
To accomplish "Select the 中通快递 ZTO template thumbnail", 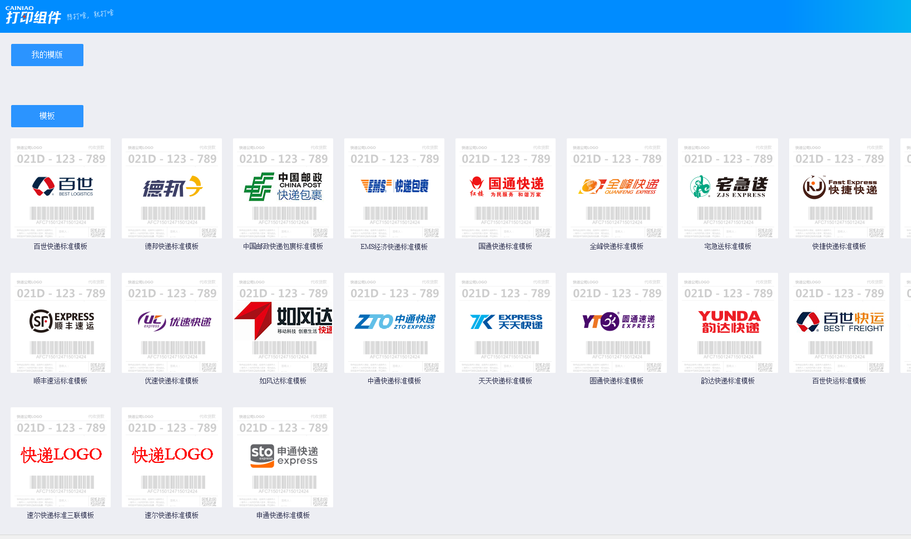I will pos(394,323).
